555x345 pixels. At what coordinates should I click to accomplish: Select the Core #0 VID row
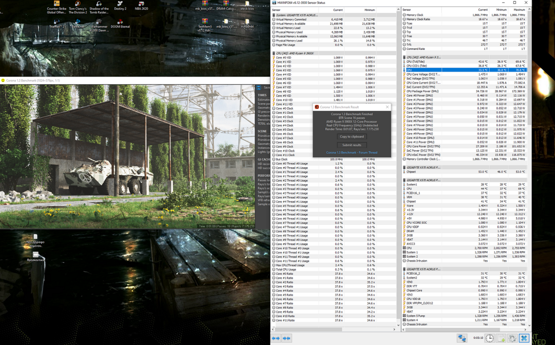(334, 57)
